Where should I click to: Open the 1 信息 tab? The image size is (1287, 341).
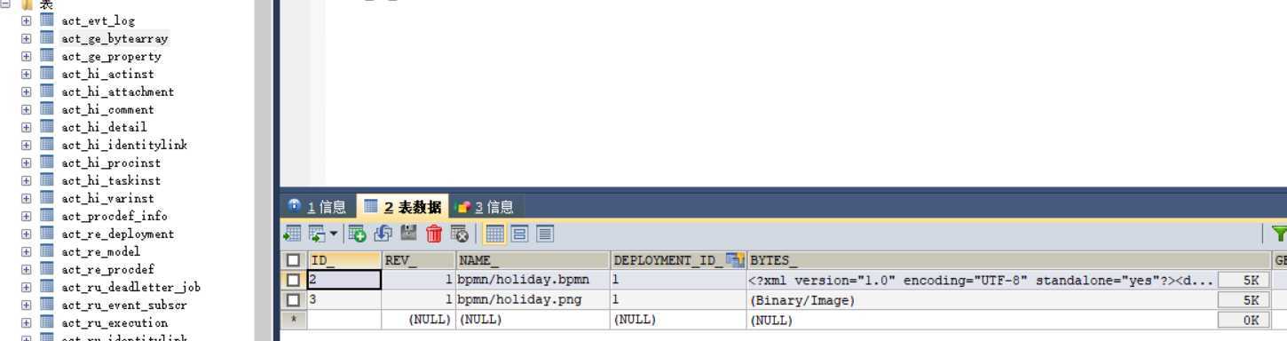(318, 207)
